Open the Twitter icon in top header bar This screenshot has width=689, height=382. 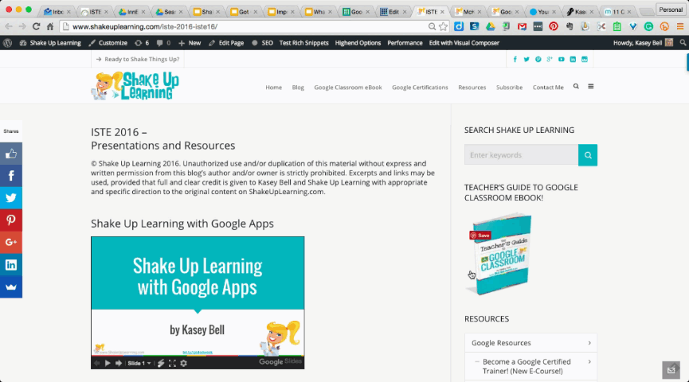coord(527,59)
